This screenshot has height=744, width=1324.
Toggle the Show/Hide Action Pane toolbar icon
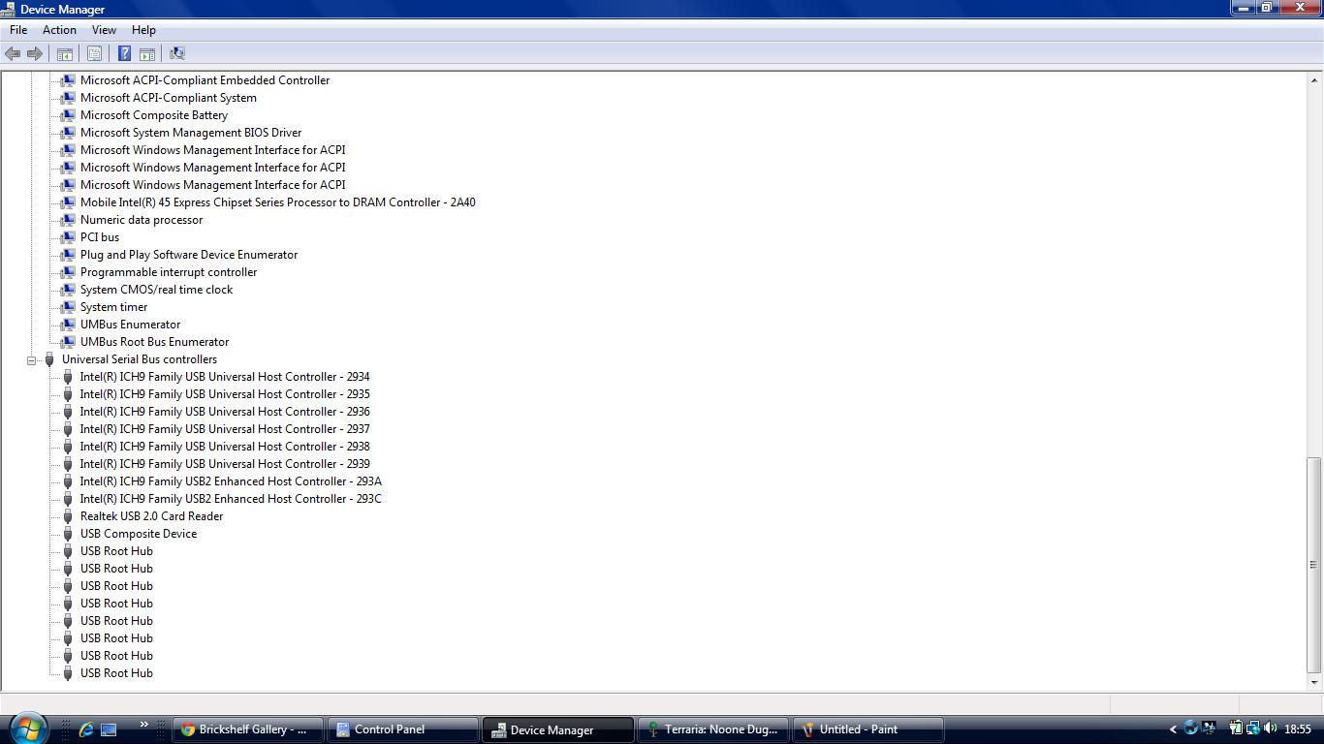coord(147,54)
